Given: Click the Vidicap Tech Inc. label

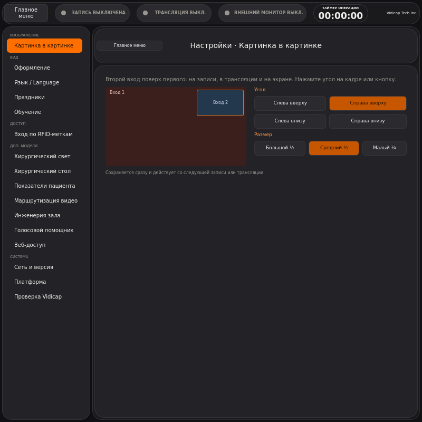Looking at the screenshot, I should 401,13.
